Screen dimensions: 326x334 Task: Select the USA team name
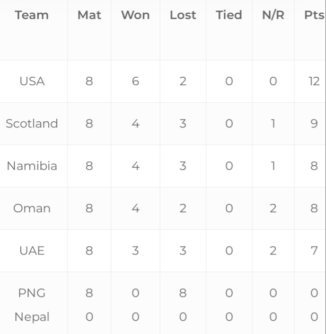(32, 82)
